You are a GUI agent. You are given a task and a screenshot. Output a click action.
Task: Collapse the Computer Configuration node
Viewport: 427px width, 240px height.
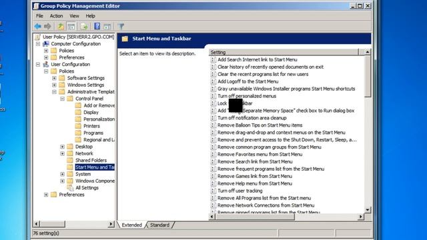[38, 44]
